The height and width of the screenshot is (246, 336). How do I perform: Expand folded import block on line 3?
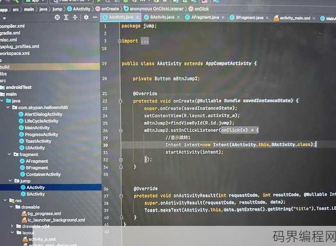click(x=119, y=41)
